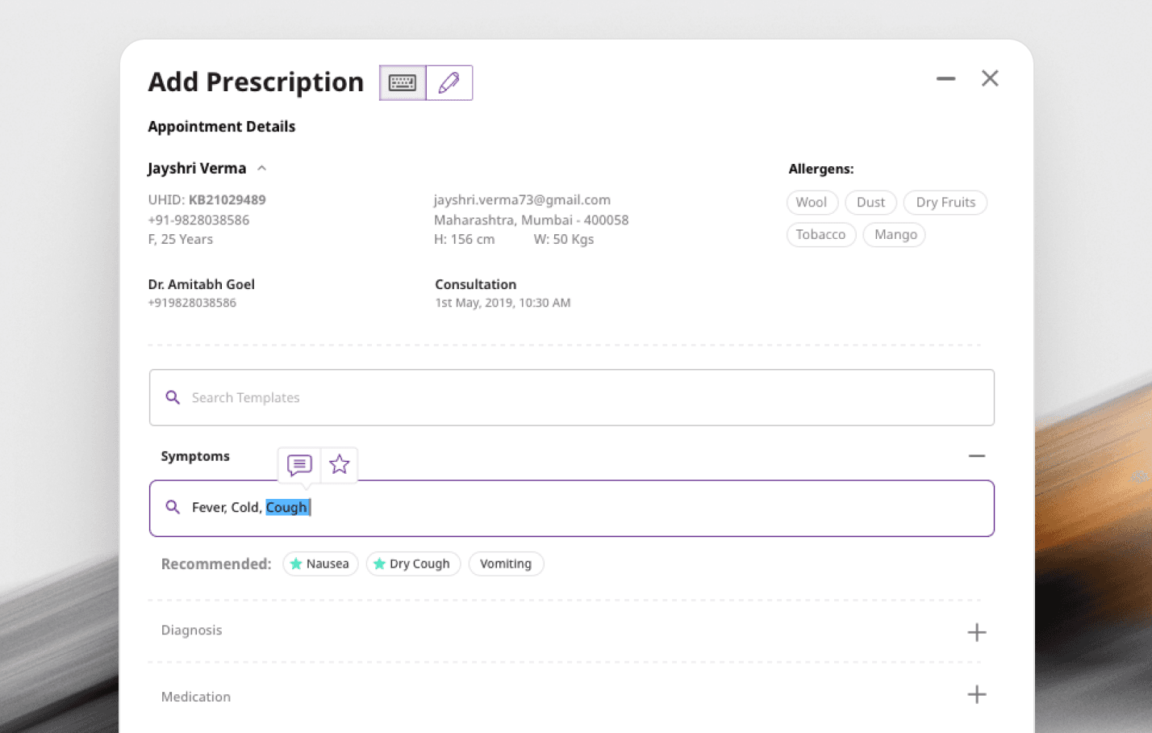Close the Add Prescription dialog
This screenshot has width=1152, height=733.
tap(990, 78)
